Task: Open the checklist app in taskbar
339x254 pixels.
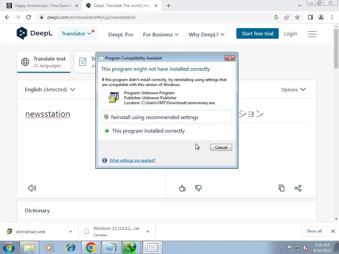Action: pyautogui.click(x=152, y=247)
